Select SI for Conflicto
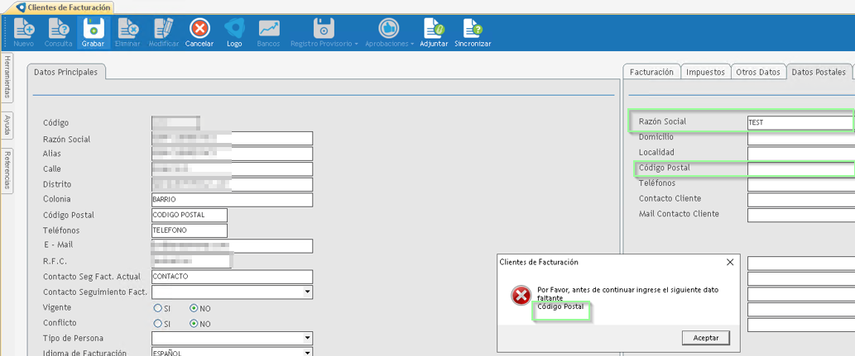This screenshot has height=356, width=855. click(x=157, y=323)
